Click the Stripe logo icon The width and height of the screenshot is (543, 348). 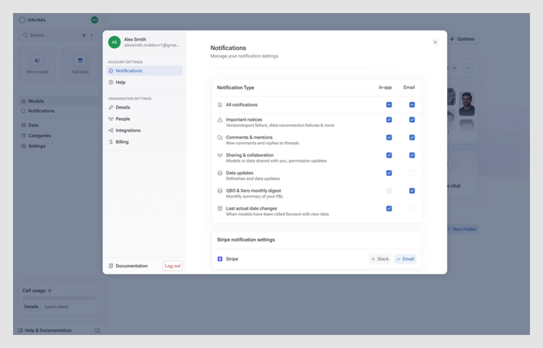(x=220, y=259)
